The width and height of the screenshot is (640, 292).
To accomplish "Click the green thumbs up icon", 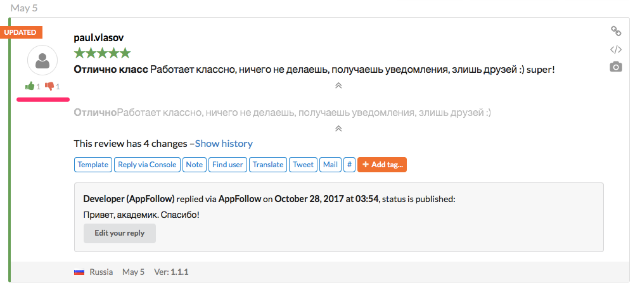I will click(x=29, y=87).
